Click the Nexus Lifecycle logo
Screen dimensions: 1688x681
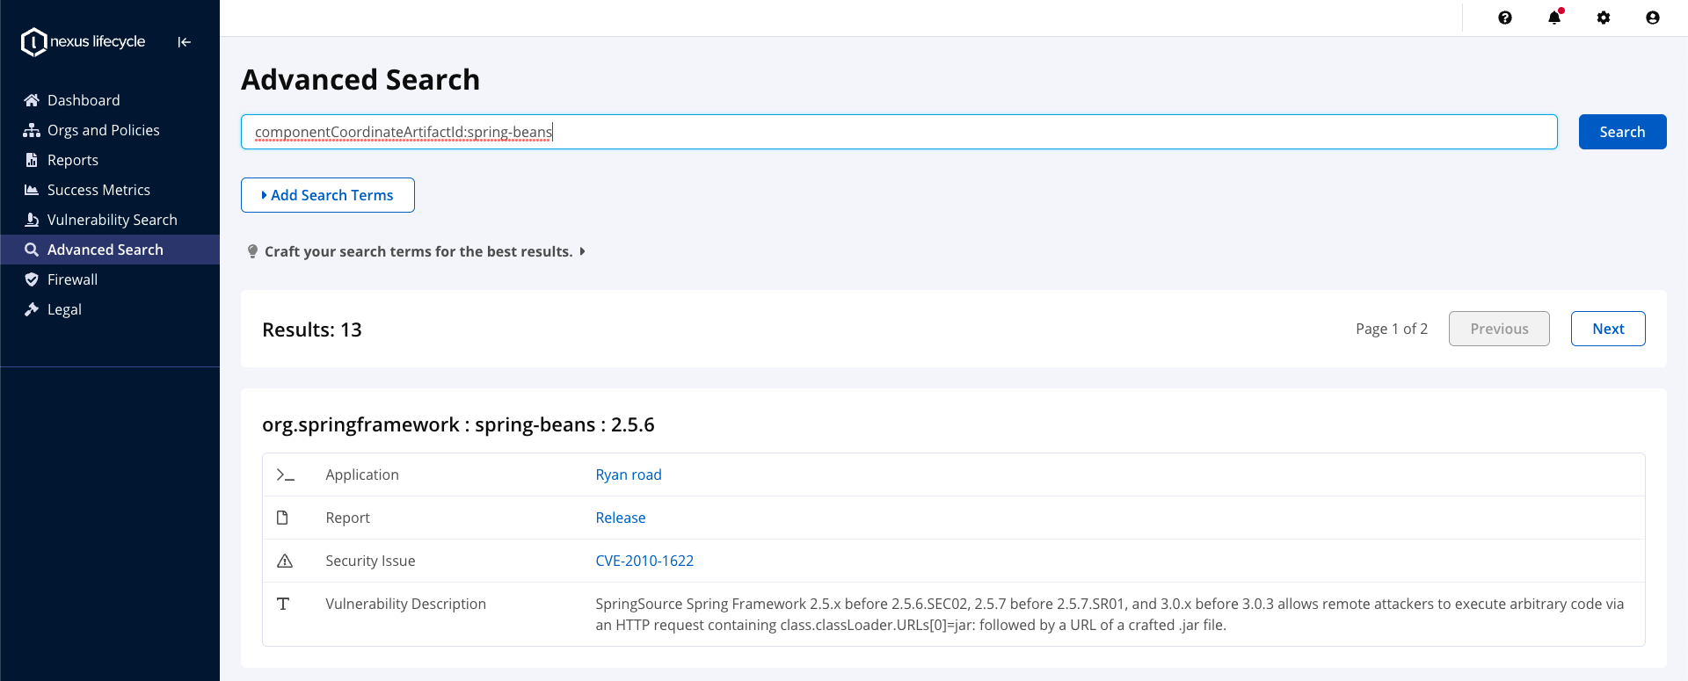pos(84,41)
